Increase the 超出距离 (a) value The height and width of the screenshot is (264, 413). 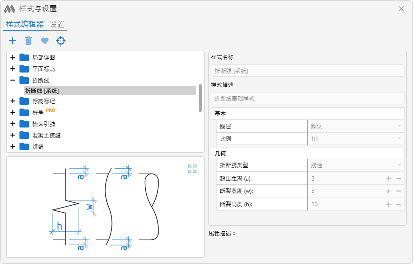click(x=388, y=179)
